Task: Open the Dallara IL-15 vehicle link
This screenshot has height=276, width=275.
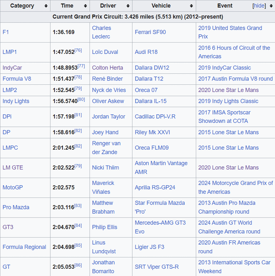Action: coord(151,101)
